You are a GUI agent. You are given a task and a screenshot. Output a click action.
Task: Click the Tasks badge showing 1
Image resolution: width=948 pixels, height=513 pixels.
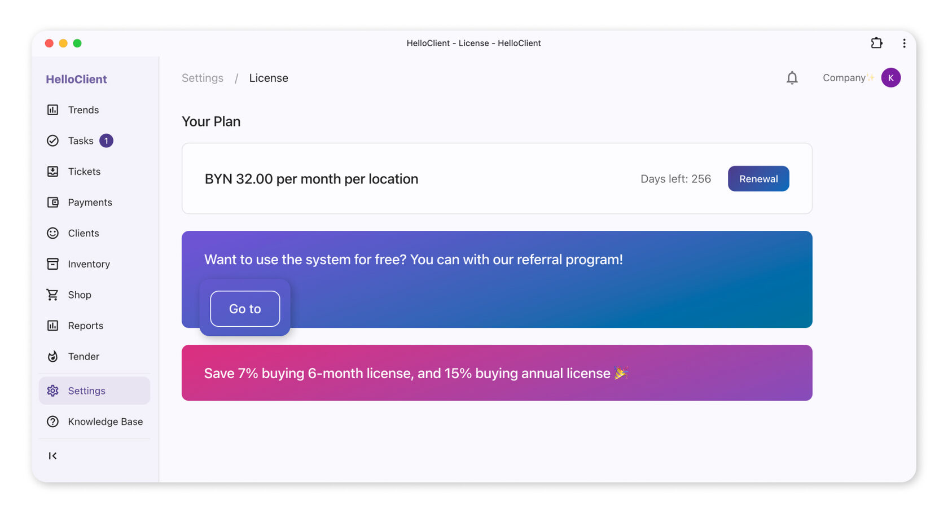pos(106,141)
